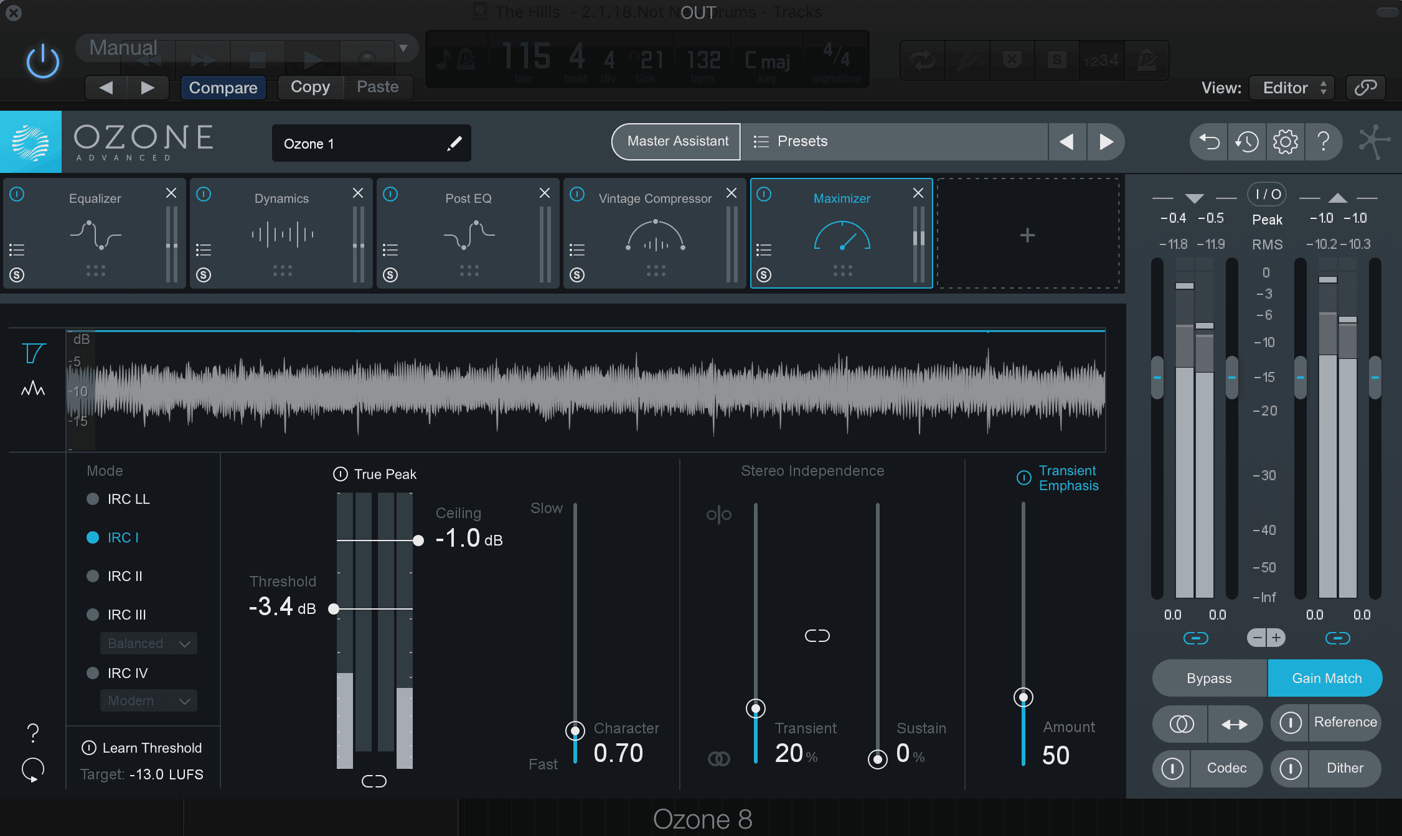Select the Maximizer module tab
This screenshot has height=836, width=1402.
point(842,233)
